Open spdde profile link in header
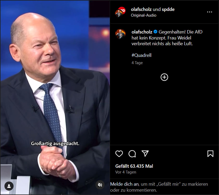This screenshot has width=219, height=195. pyautogui.click(x=168, y=9)
